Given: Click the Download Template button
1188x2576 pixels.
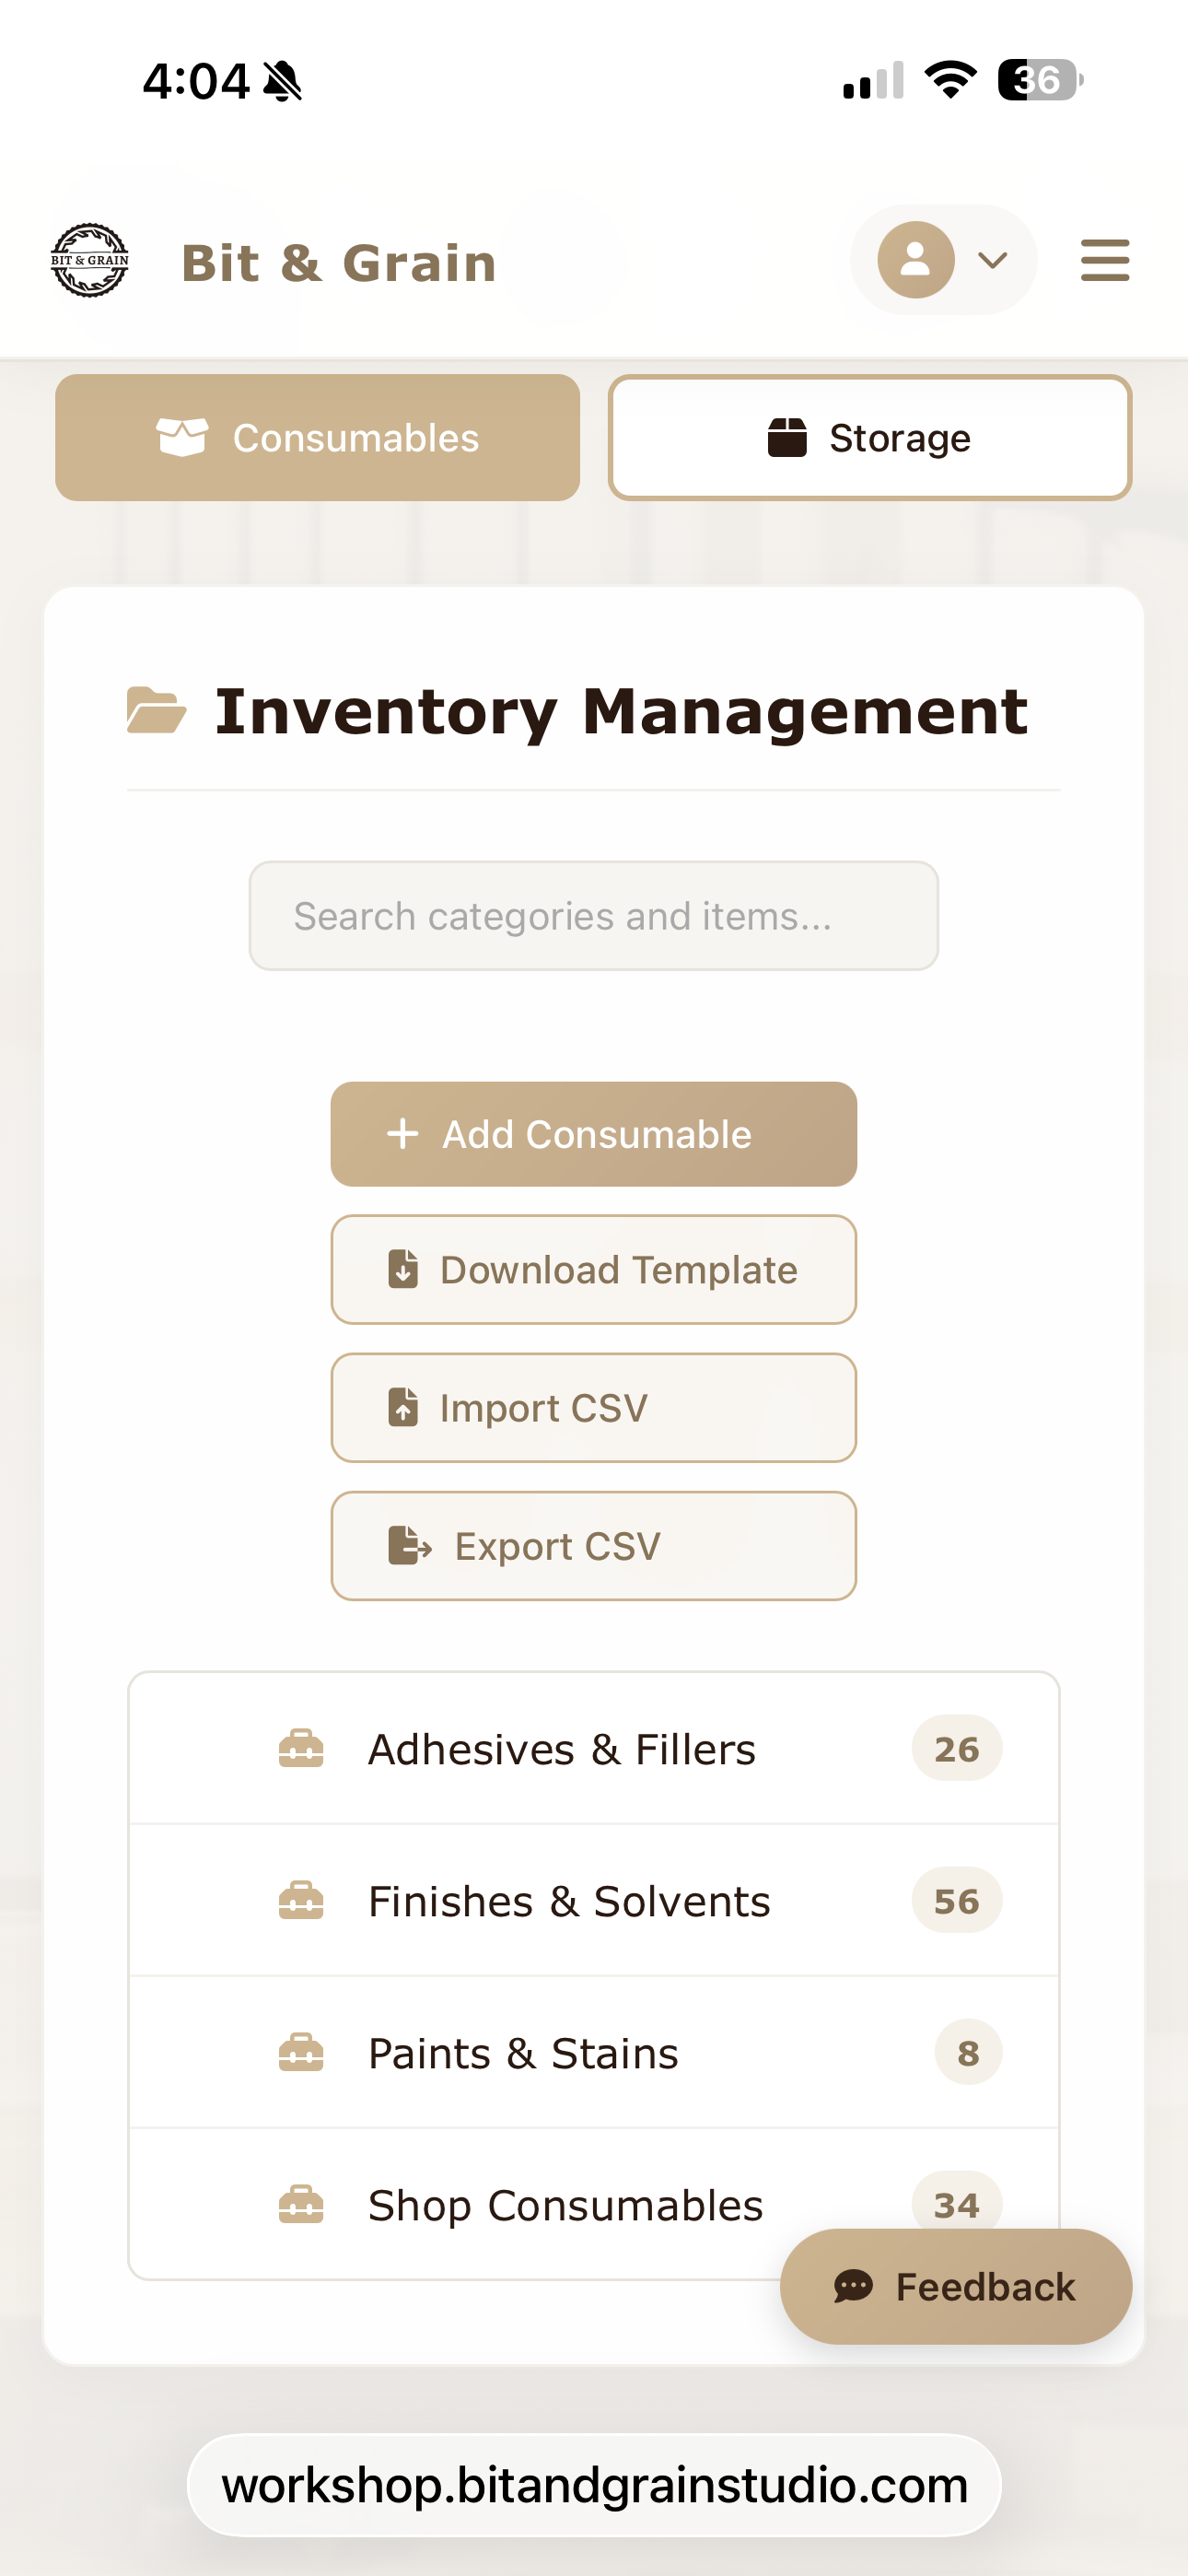Looking at the screenshot, I should point(593,1270).
